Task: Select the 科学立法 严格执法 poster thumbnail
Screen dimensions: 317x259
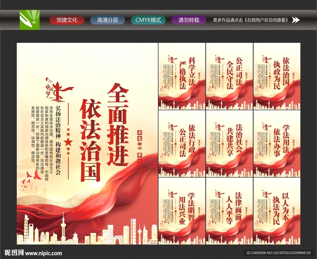Action: 182,76
